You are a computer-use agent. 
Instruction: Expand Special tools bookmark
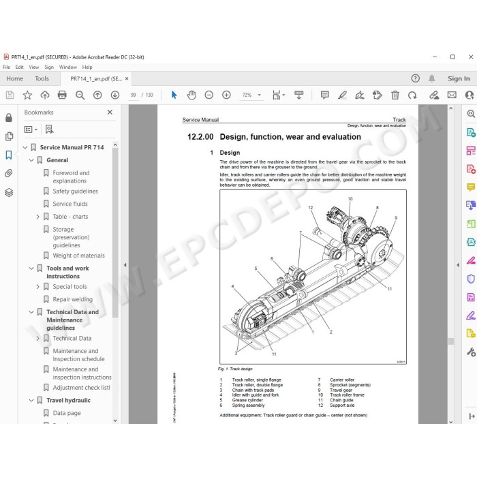37,287
